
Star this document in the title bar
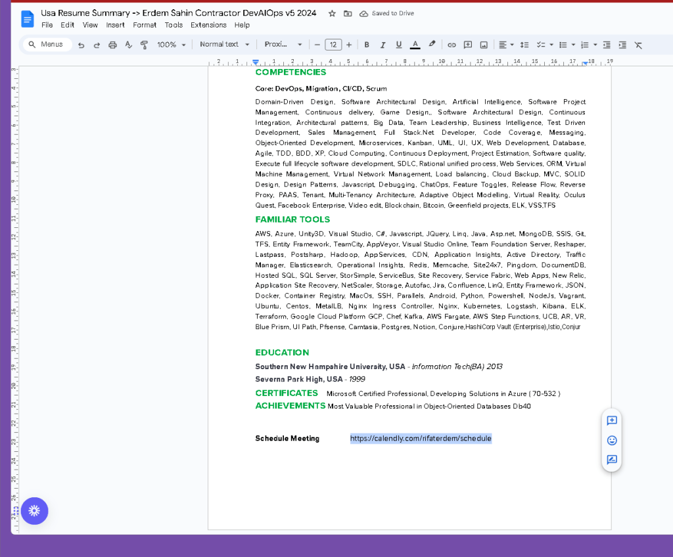(332, 14)
